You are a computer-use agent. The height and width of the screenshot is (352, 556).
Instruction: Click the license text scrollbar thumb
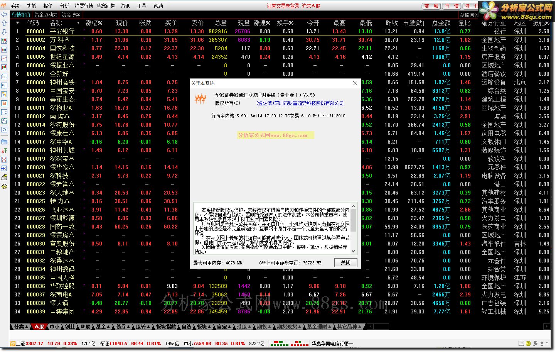pyautogui.click(x=354, y=221)
